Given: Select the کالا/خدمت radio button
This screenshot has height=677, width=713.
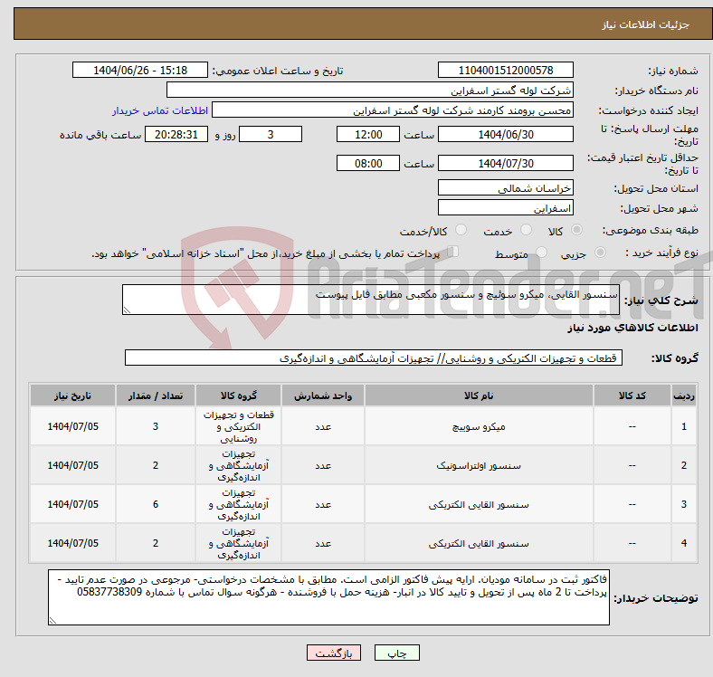Looking at the screenshot, I should coord(461,230).
